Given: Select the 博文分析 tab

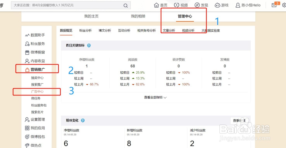Looking at the screenshot, I should [x=105, y=31].
